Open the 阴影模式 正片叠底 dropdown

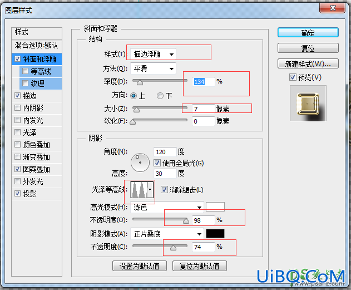click(x=167, y=234)
